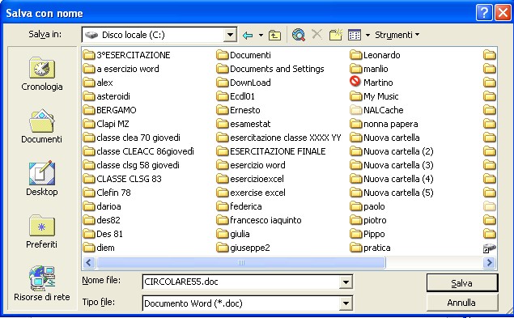Expand the Salva in drive dropdown
514x318 pixels.
(230, 35)
